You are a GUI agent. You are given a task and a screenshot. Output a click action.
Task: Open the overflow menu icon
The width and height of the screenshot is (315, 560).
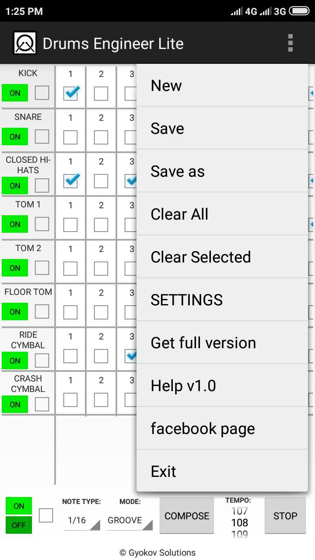point(290,43)
